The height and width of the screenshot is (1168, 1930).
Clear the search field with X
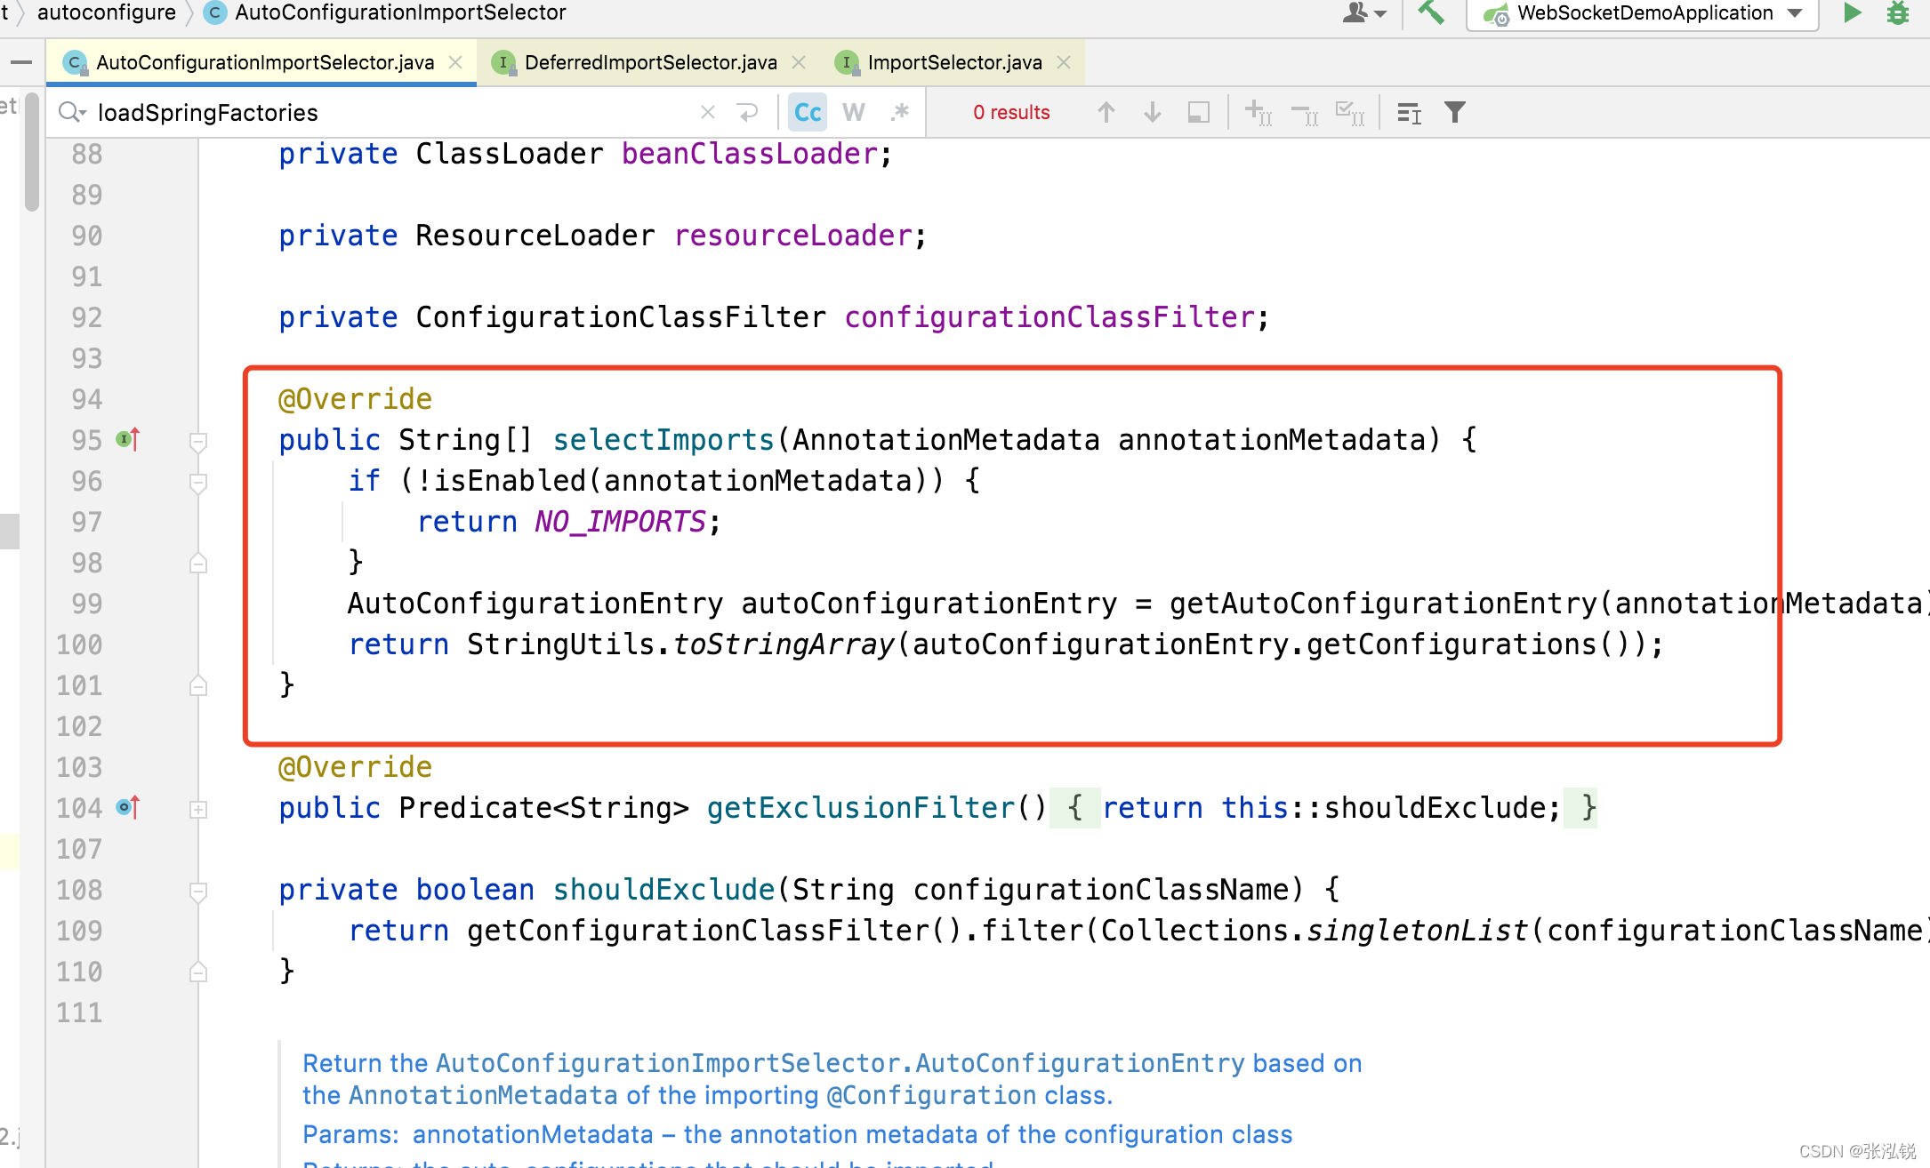pyautogui.click(x=707, y=113)
